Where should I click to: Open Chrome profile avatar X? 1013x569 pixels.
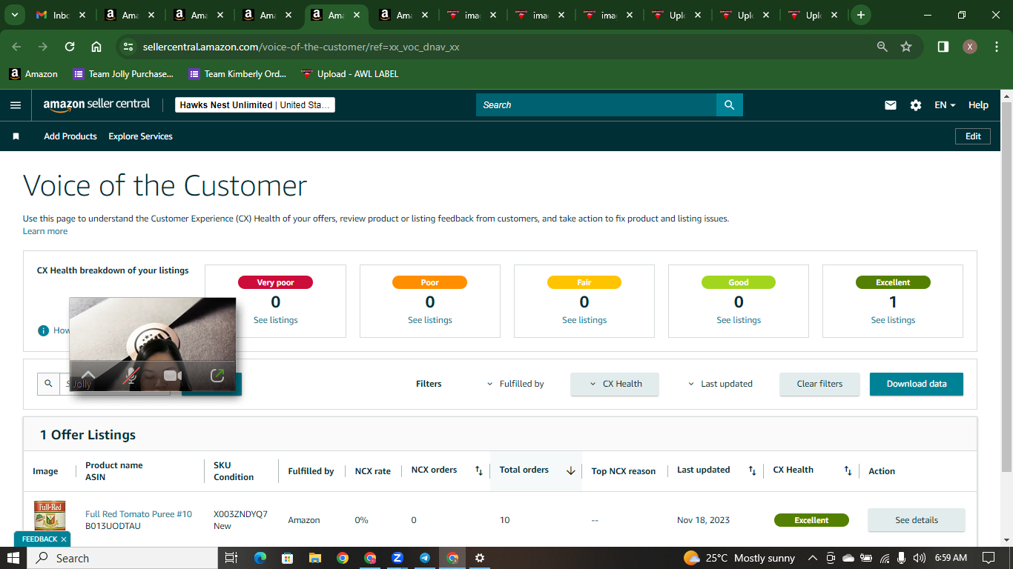[970, 47]
